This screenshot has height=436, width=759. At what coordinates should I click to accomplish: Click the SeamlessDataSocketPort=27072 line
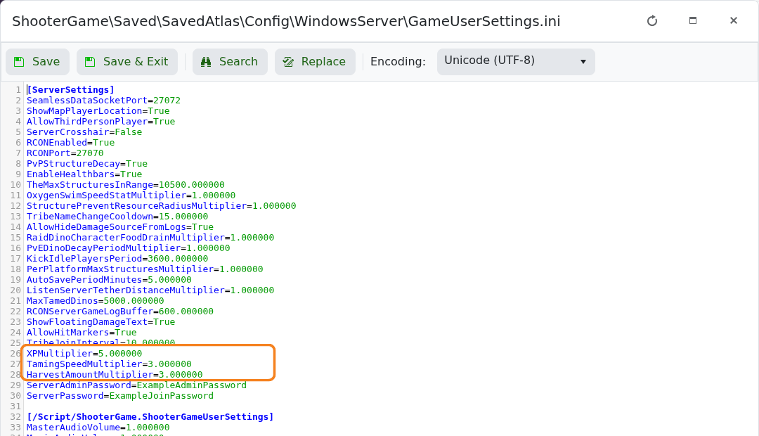tap(103, 101)
